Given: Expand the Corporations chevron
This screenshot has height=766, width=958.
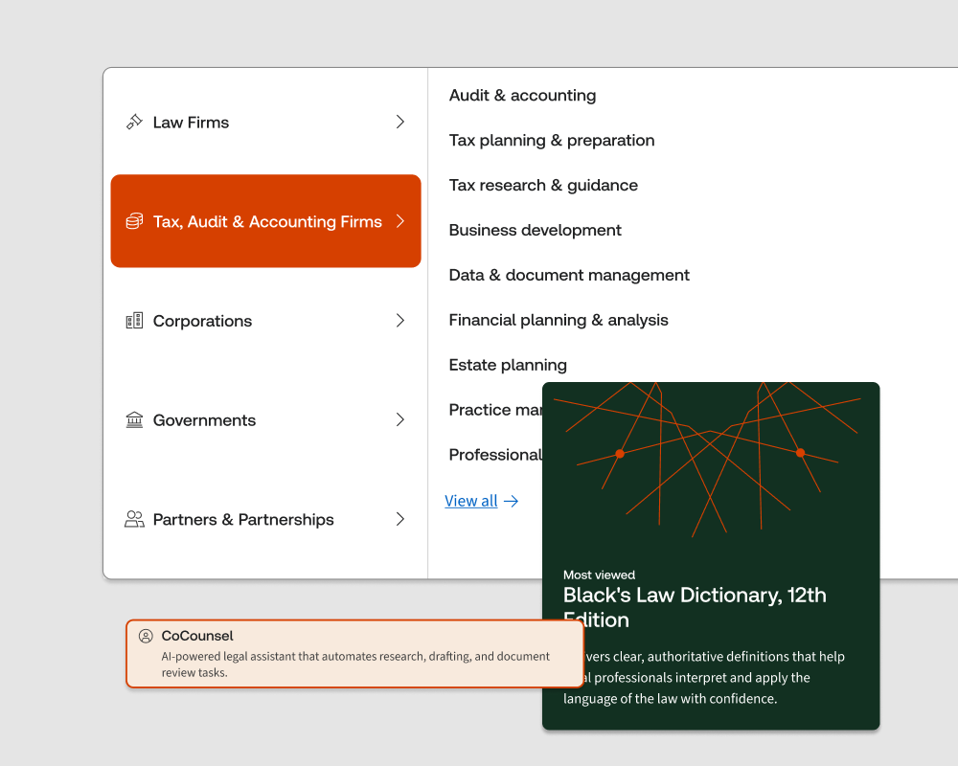Looking at the screenshot, I should [400, 320].
